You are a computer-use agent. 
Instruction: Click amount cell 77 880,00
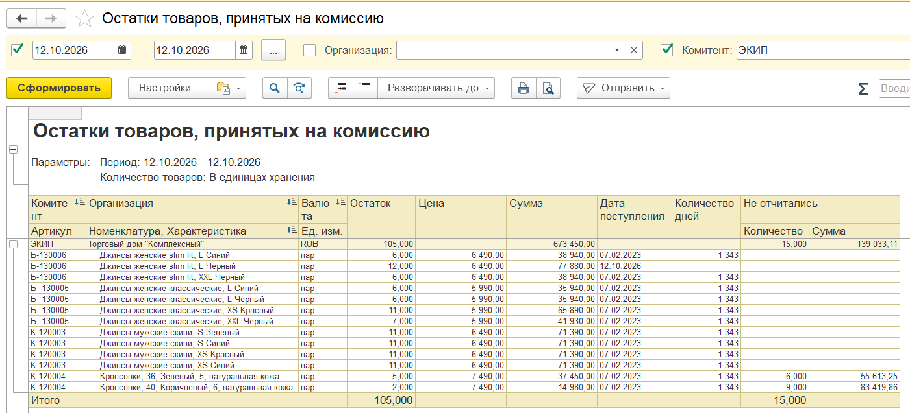pyautogui.click(x=551, y=266)
